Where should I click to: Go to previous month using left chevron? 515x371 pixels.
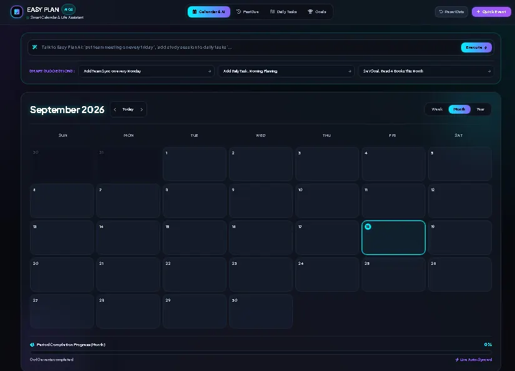pyautogui.click(x=115, y=109)
